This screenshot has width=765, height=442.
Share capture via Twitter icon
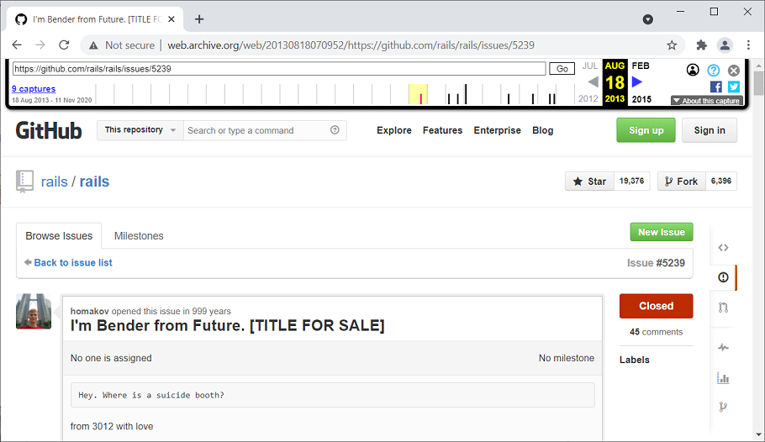click(x=733, y=87)
